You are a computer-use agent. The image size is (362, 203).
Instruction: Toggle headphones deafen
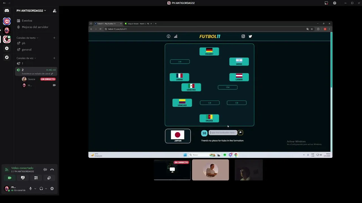click(41, 189)
